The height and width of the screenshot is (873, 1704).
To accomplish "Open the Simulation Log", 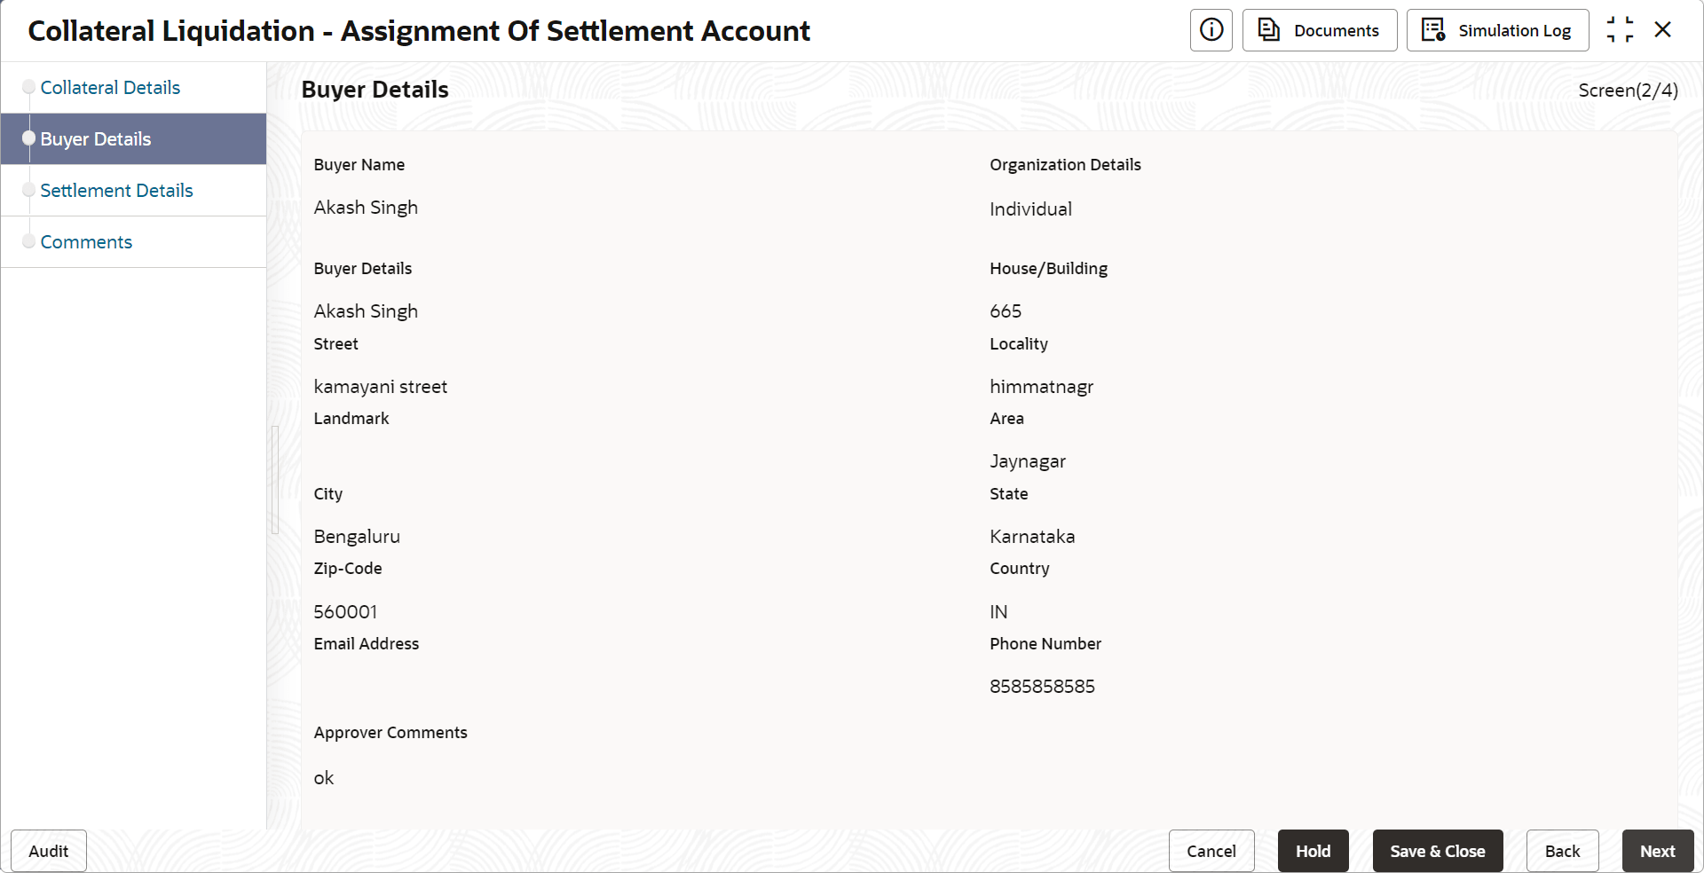I will point(1497,30).
